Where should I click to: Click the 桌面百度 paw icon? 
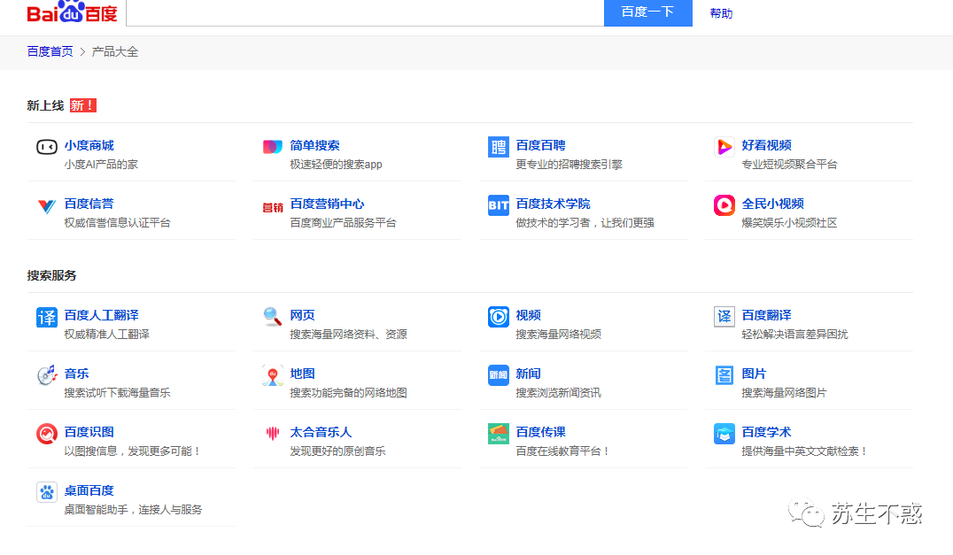click(x=47, y=492)
